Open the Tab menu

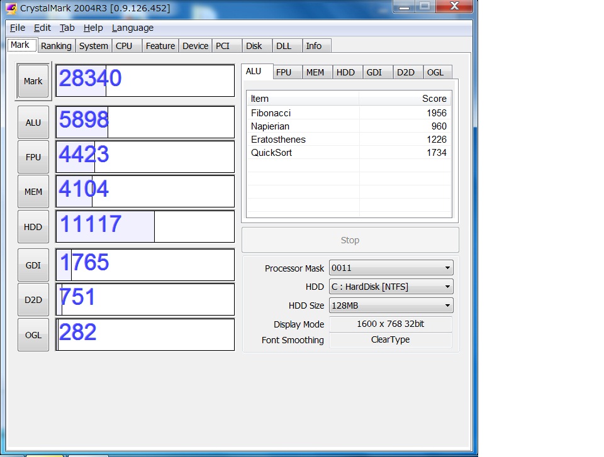tap(67, 28)
